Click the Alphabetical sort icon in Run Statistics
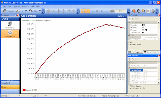161x98 pixels. pos(133,59)
